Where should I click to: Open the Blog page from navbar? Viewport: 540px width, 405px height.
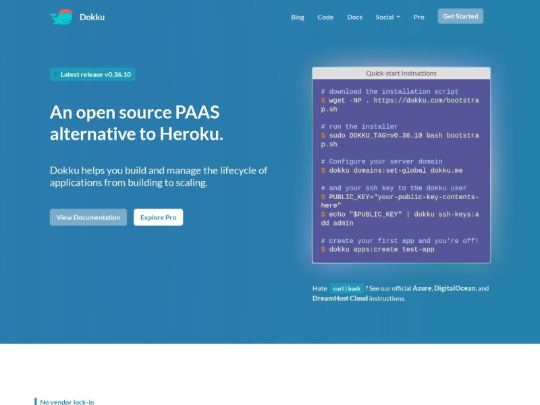pos(298,17)
